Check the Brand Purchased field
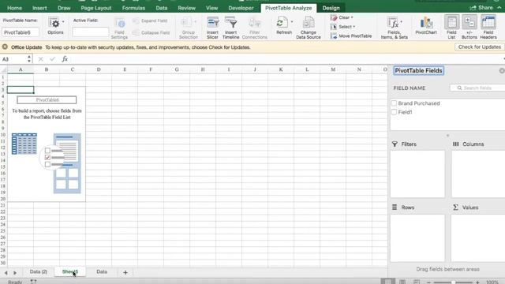The width and height of the screenshot is (505, 284). coord(395,103)
